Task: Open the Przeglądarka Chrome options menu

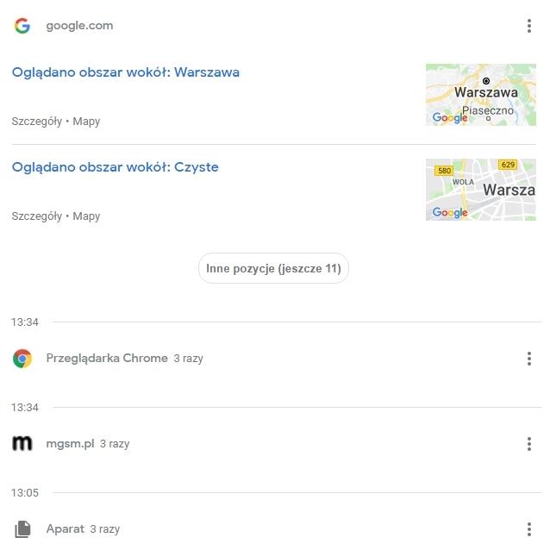Action: (x=528, y=359)
